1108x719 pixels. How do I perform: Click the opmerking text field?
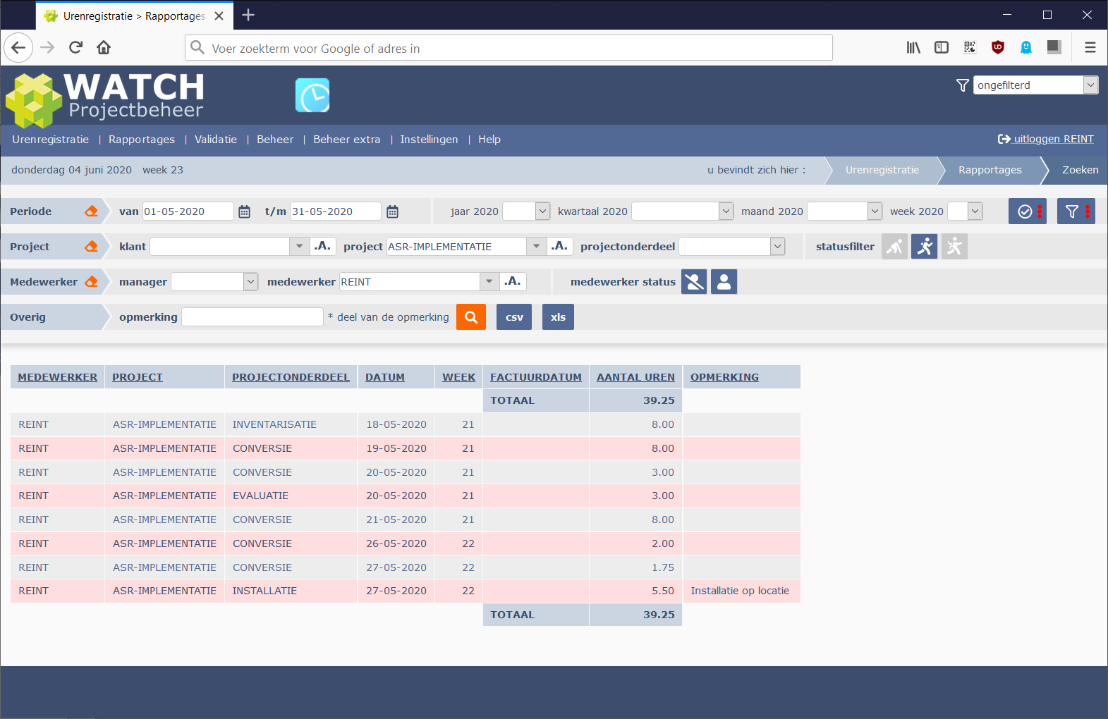coord(252,317)
